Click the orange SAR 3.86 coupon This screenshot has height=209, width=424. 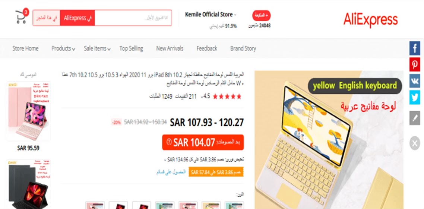[216, 172]
